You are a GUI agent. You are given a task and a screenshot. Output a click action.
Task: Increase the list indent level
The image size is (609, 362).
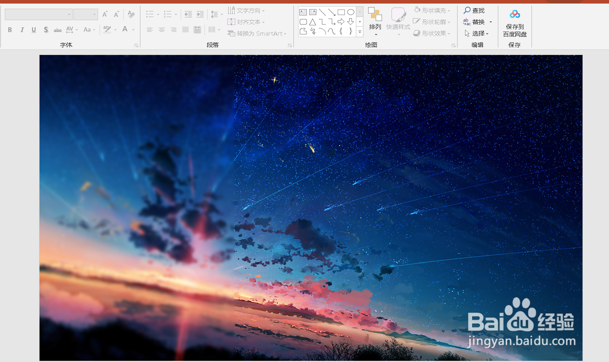[200, 15]
